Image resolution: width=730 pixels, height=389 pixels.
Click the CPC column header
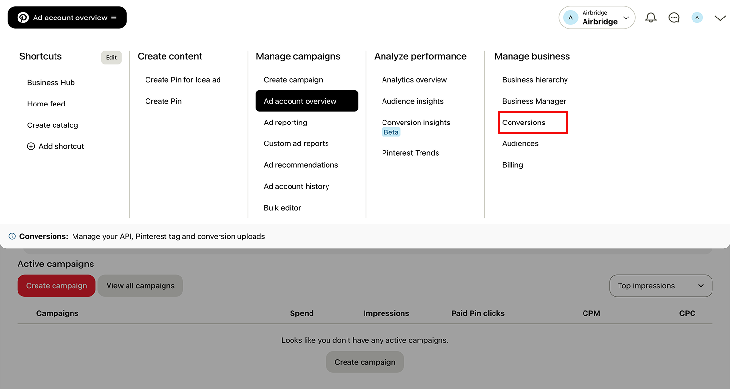[x=687, y=313]
